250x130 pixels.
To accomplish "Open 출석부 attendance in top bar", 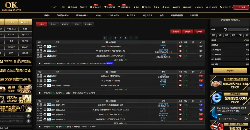I will (x=166, y=7).
